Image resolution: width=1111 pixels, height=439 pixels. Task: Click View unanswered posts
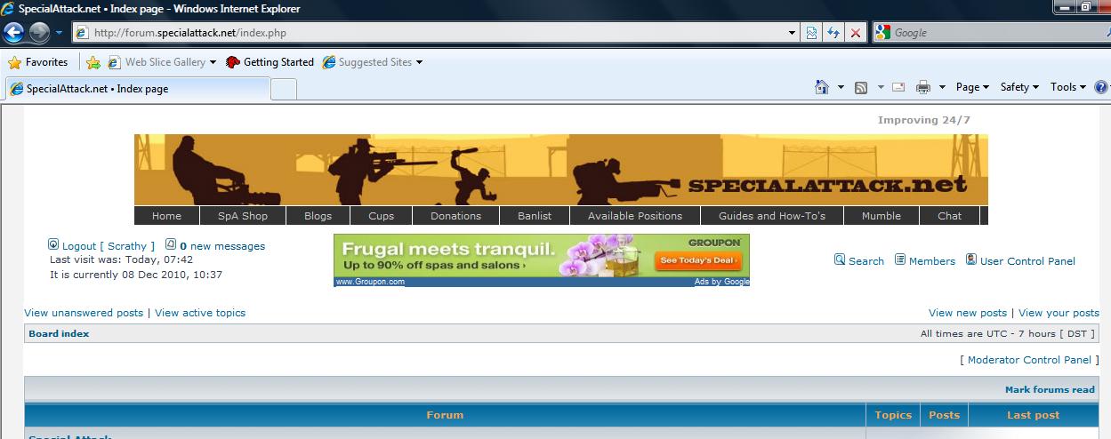click(x=84, y=313)
